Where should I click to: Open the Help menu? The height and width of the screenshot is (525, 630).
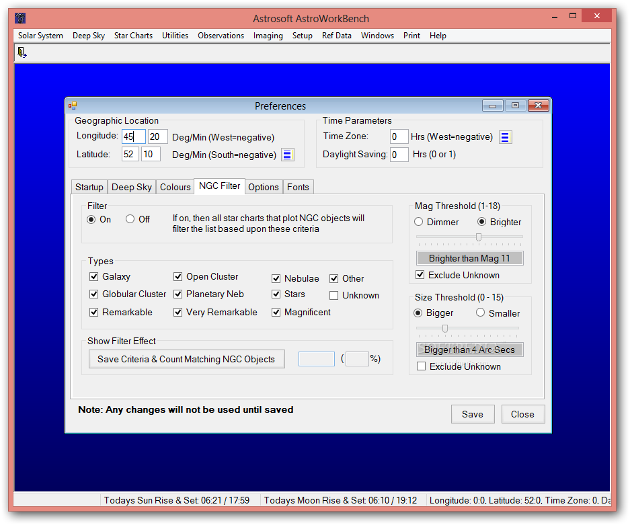coord(438,36)
